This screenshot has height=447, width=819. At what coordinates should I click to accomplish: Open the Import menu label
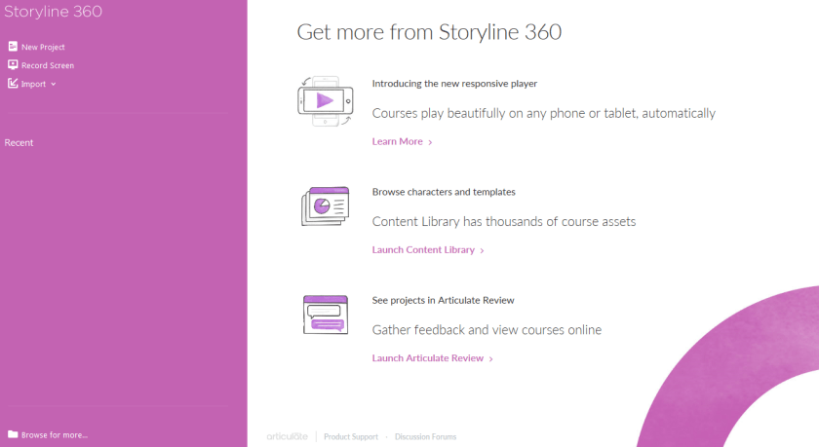pyautogui.click(x=33, y=84)
